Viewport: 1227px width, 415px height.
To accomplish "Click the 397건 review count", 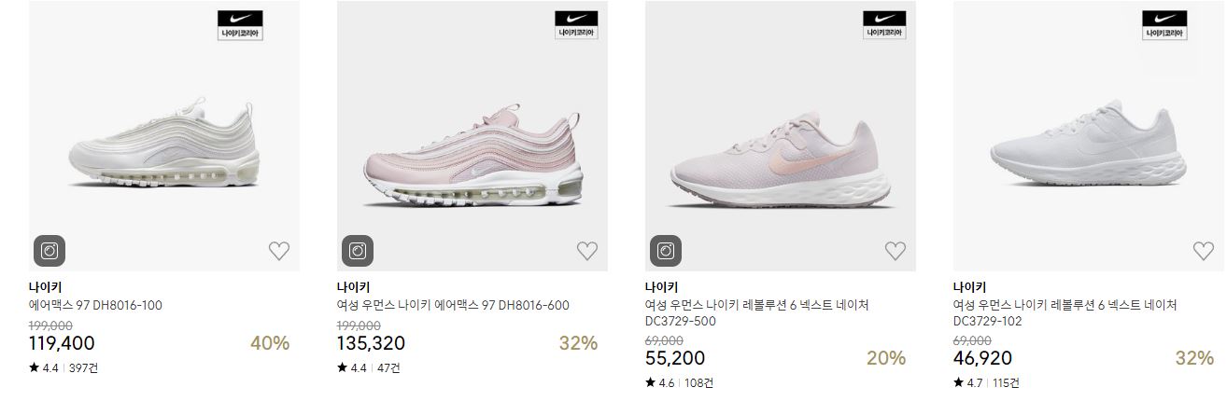I will [x=83, y=368].
